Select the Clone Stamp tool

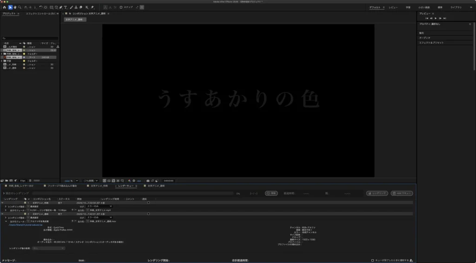point(76,7)
